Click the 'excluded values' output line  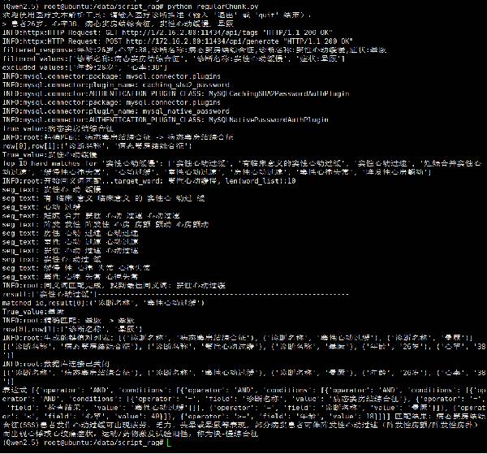pyautogui.click(x=84, y=67)
